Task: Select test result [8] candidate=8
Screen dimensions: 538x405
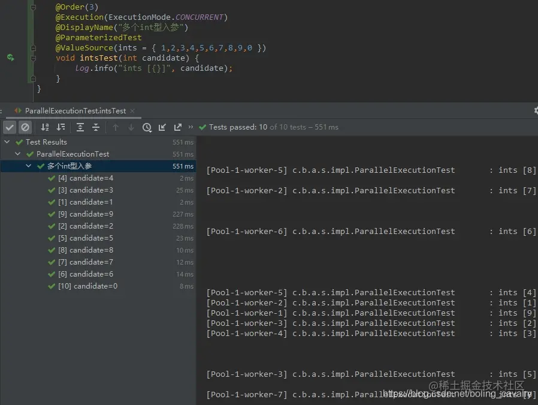Action: 98,250
